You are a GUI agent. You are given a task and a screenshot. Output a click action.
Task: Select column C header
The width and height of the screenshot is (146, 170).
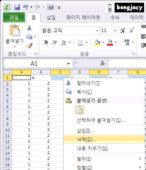[x=60, y=72]
